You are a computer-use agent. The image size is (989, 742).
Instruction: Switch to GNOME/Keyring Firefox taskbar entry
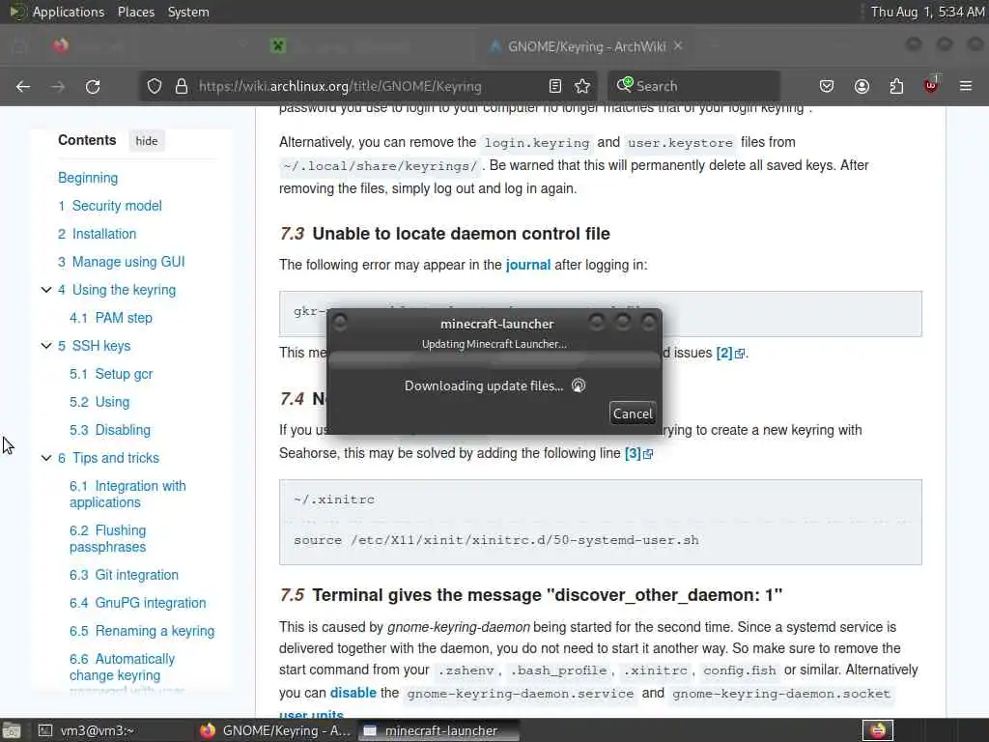click(x=275, y=730)
